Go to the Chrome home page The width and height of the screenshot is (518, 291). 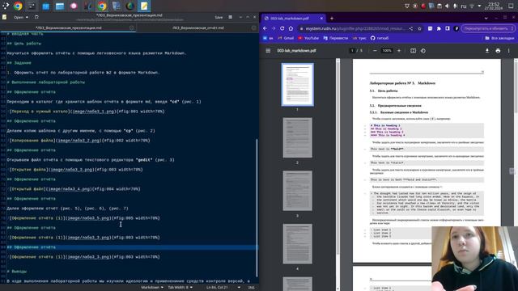pos(291,29)
